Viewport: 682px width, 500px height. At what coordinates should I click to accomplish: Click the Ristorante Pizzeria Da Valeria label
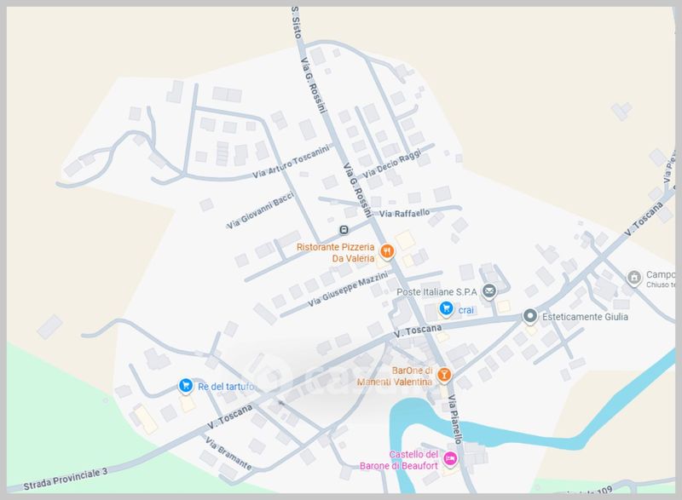335,252
